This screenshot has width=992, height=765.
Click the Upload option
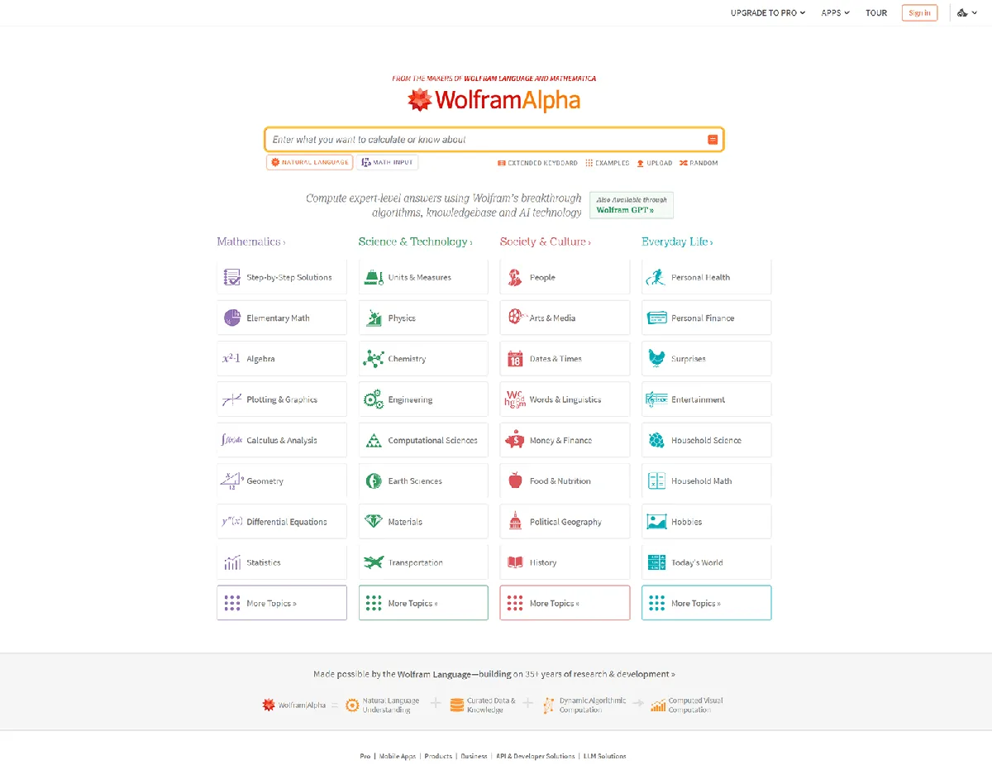click(x=654, y=163)
